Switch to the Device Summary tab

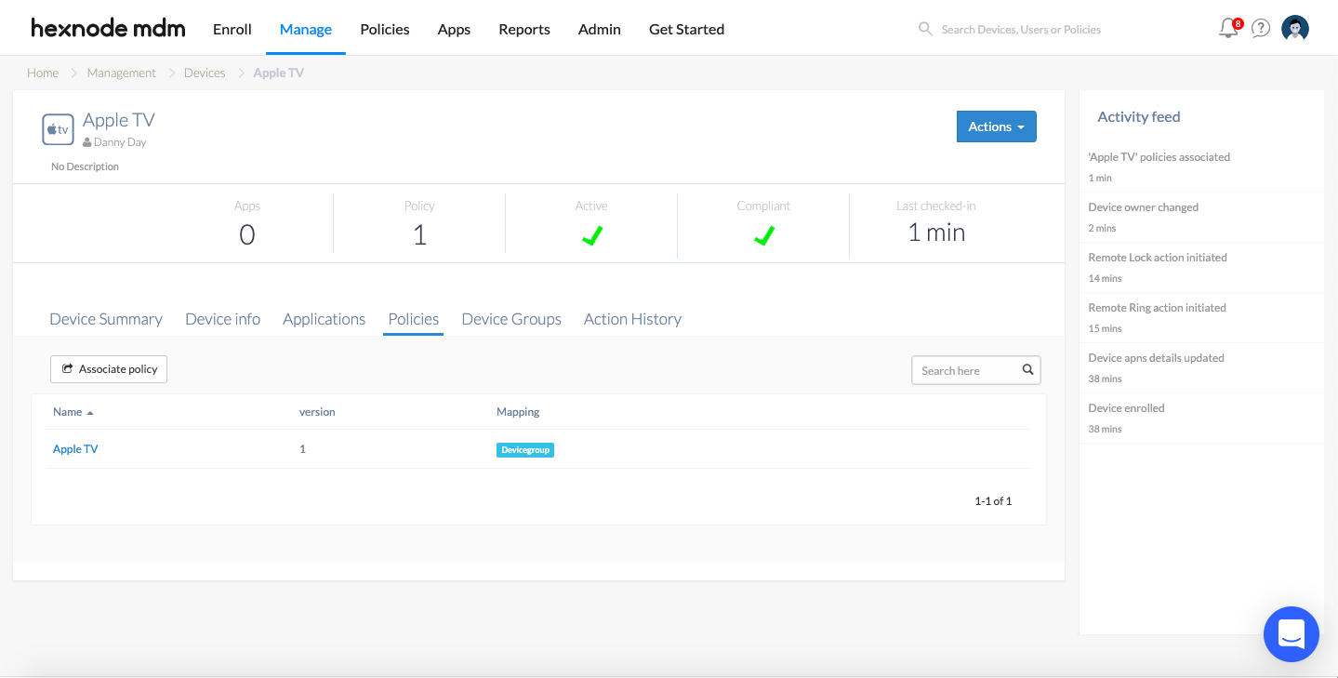click(x=106, y=319)
